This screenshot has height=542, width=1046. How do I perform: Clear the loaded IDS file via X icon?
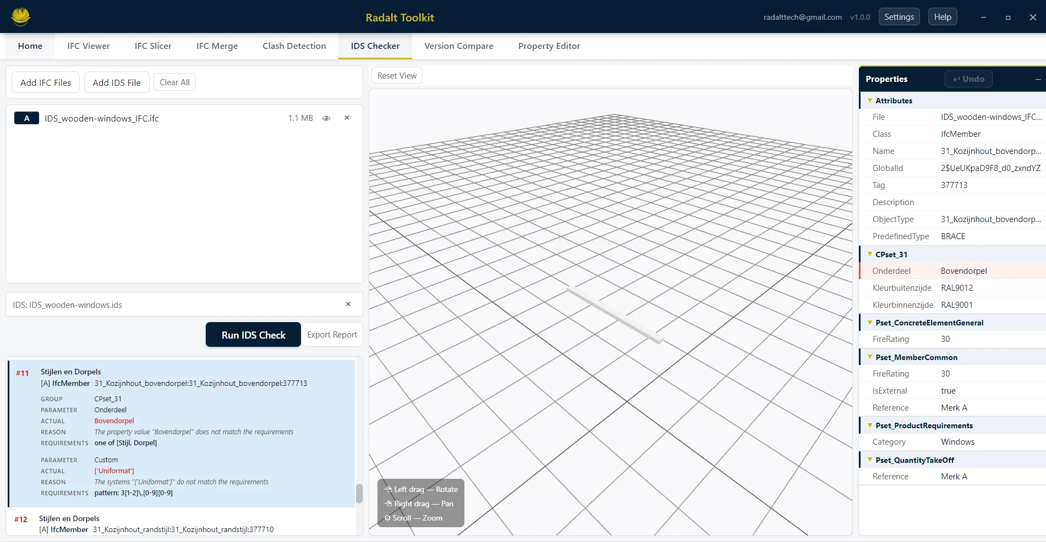[x=348, y=304]
